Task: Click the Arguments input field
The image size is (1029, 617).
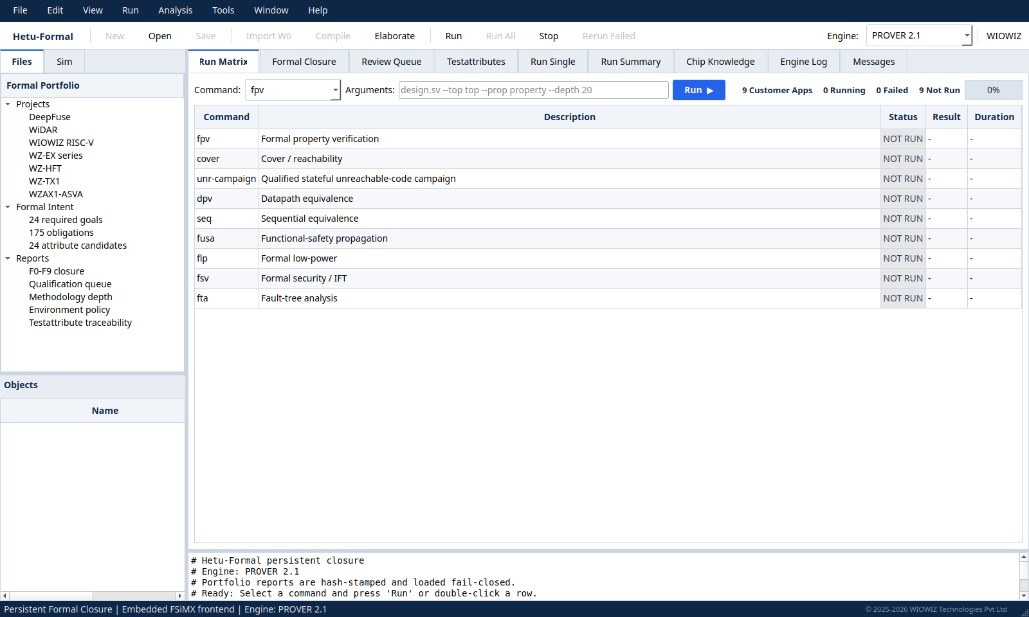Action: [534, 90]
